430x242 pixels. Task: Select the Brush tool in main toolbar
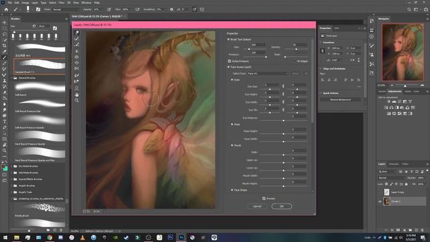[x=5, y=57]
